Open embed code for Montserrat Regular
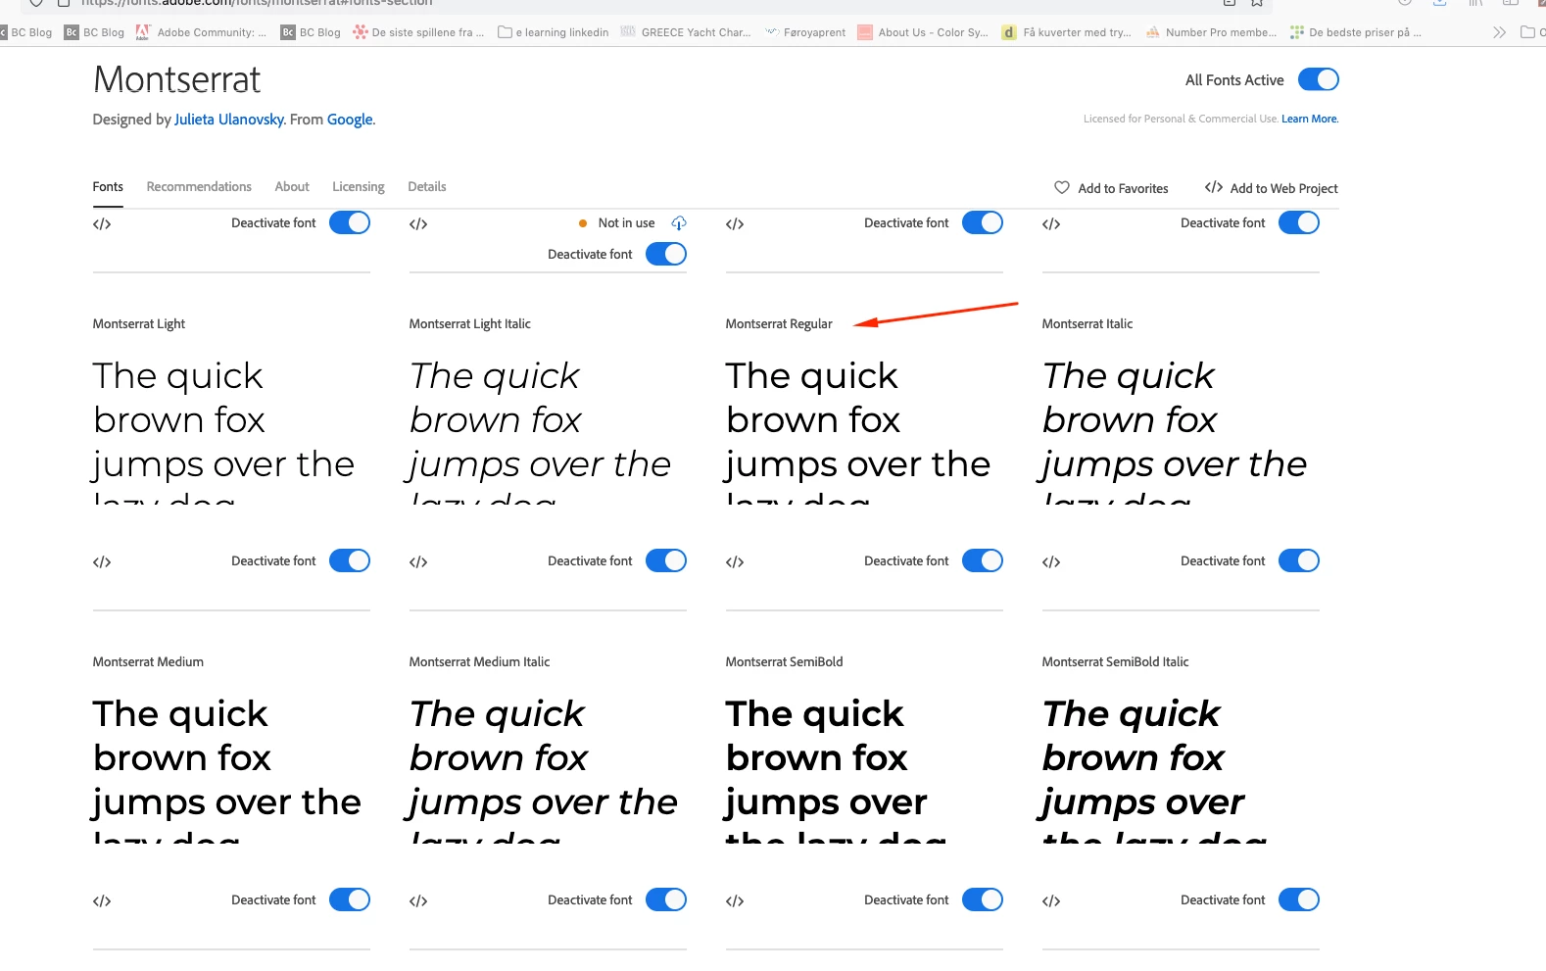This screenshot has width=1546, height=971. coord(735,562)
